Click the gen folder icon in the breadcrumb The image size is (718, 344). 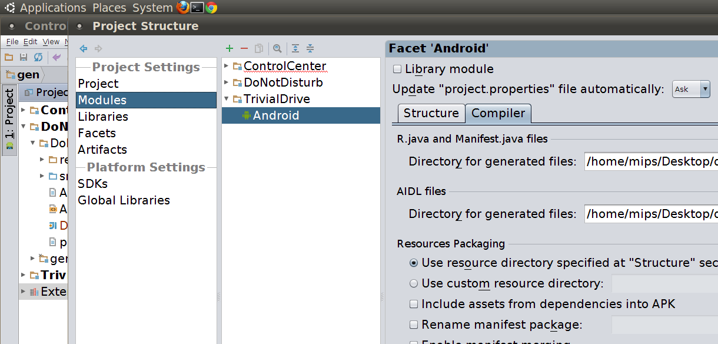[x=11, y=74]
